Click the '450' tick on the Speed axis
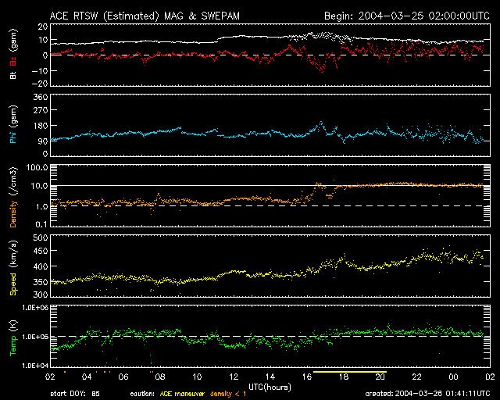Screen dimensions: 500x400 point(41,251)
